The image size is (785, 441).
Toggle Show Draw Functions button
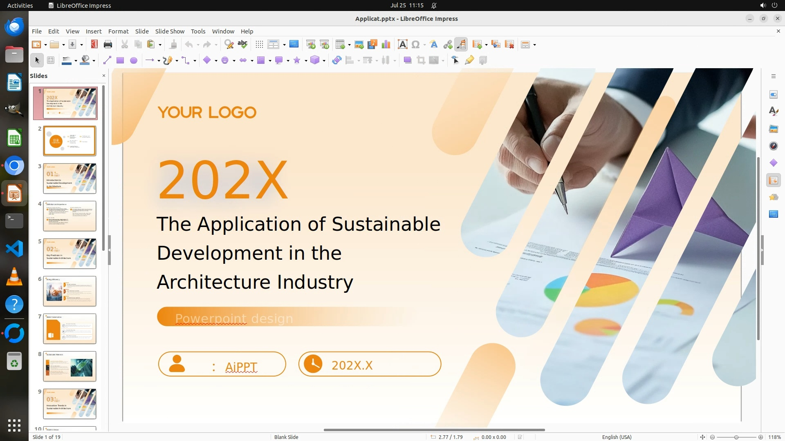[x=461, y=45]
